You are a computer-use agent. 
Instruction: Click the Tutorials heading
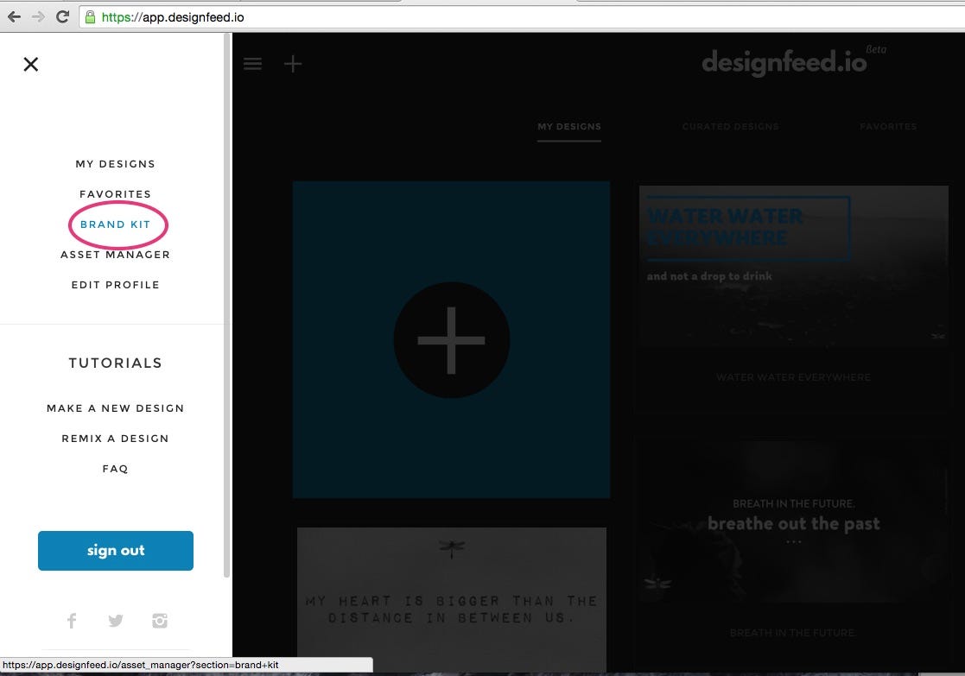click(115, 363)
